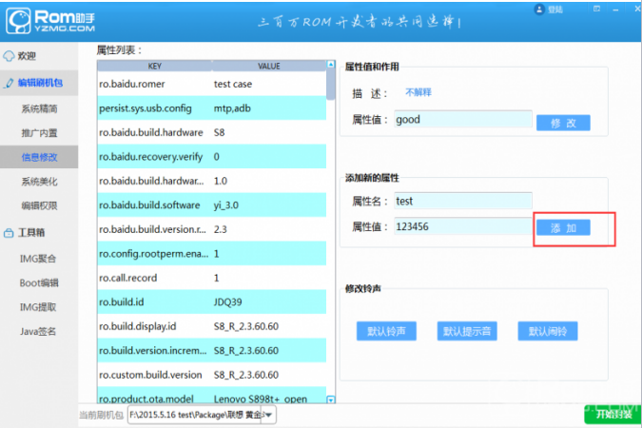Image resolution: width=642 pixels, height=428 pixels.
Task: Select the ro.baidu.romer row
Action: pos(212,84)
